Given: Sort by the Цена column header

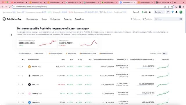Looking at the screenshot, I should pyautogui.click(x=63, y=60).
